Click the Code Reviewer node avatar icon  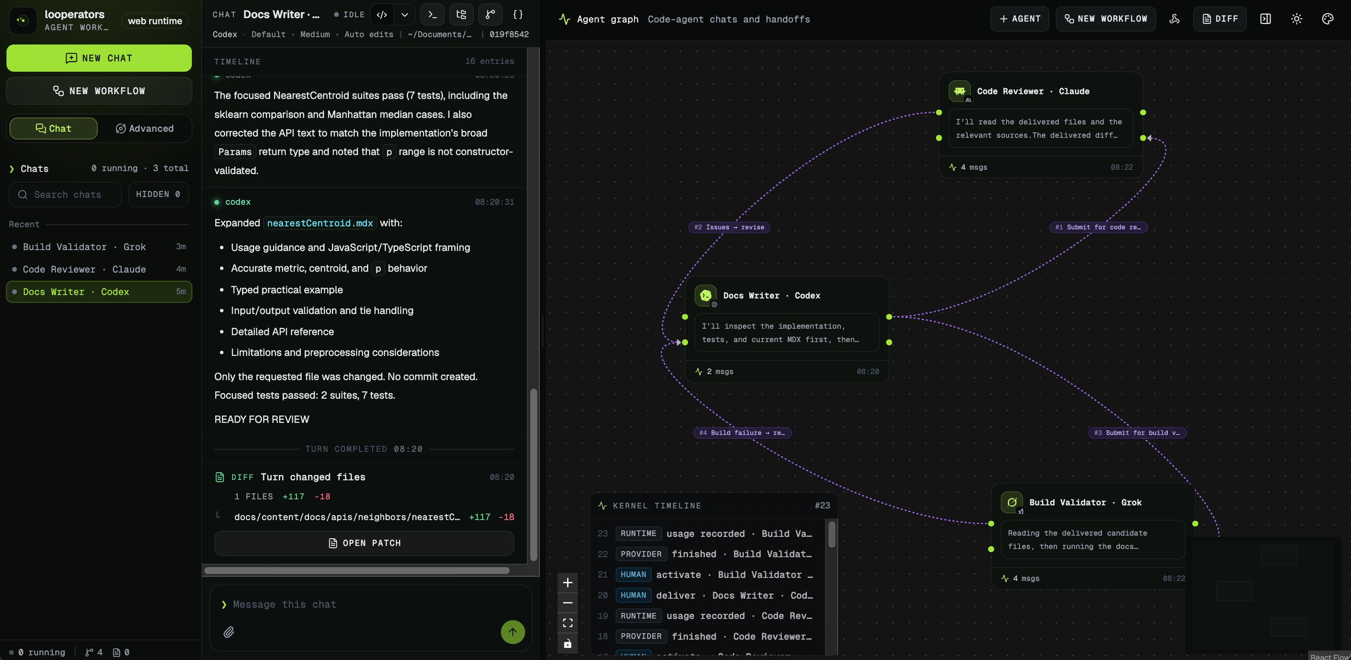(959, 91)
